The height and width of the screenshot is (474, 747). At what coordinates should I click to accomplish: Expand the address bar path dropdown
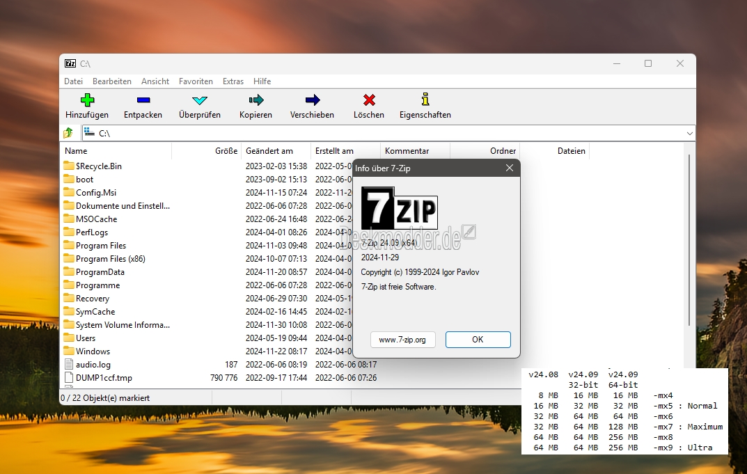pos(689,134)
